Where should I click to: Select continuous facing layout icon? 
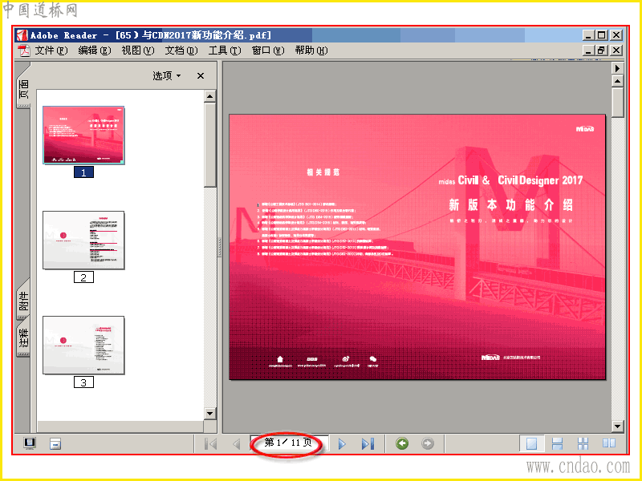(x=583, y=444)
